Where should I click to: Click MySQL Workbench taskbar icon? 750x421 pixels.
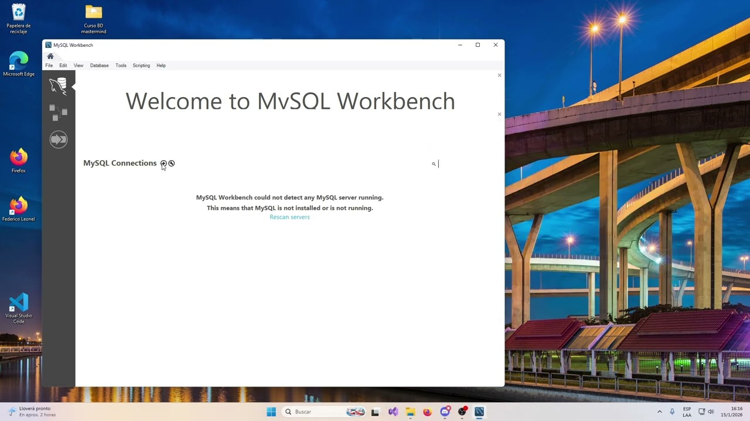click(x=479, y=412)
